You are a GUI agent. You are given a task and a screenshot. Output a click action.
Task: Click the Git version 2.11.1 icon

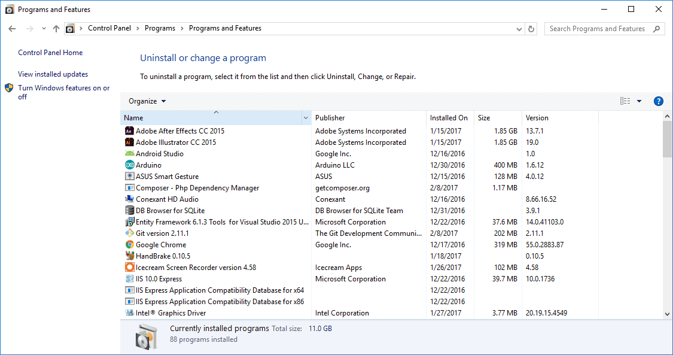[x=129, y=233]
